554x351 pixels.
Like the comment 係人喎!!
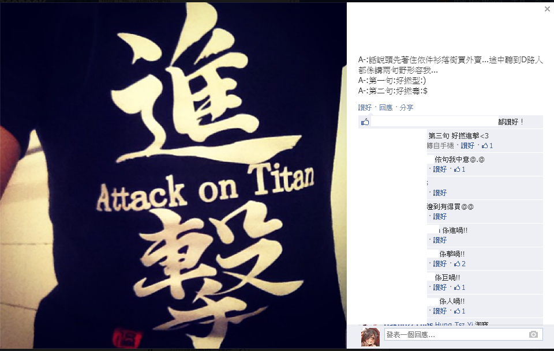440,311
